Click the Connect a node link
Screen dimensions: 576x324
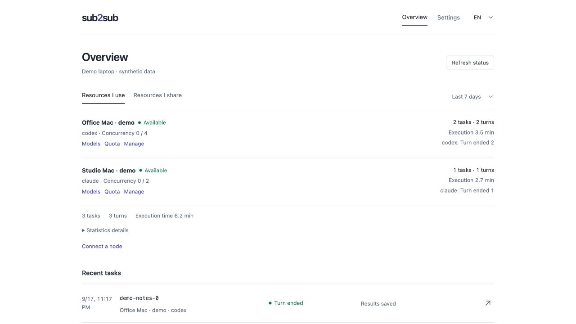[102, 247]
